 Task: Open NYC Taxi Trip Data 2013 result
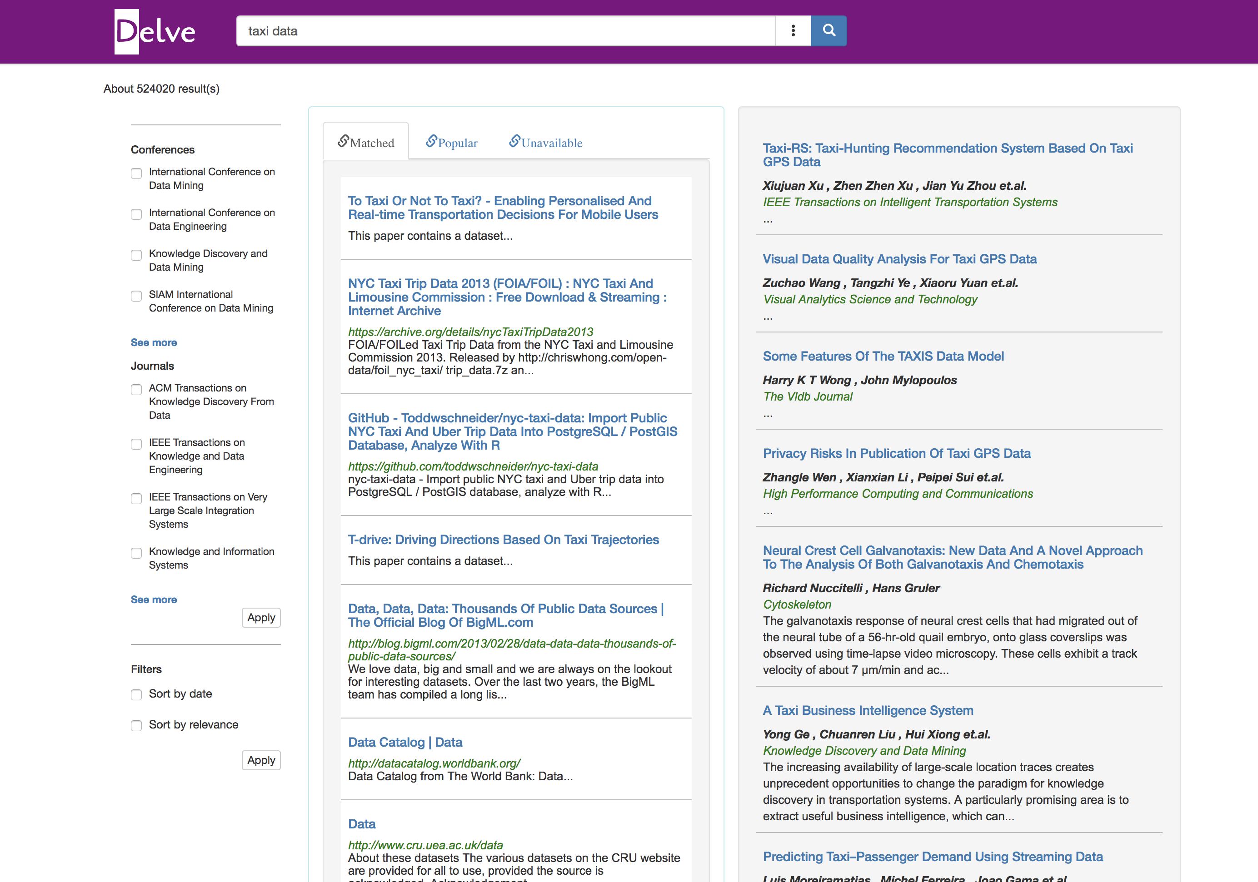tap(507, 297)
